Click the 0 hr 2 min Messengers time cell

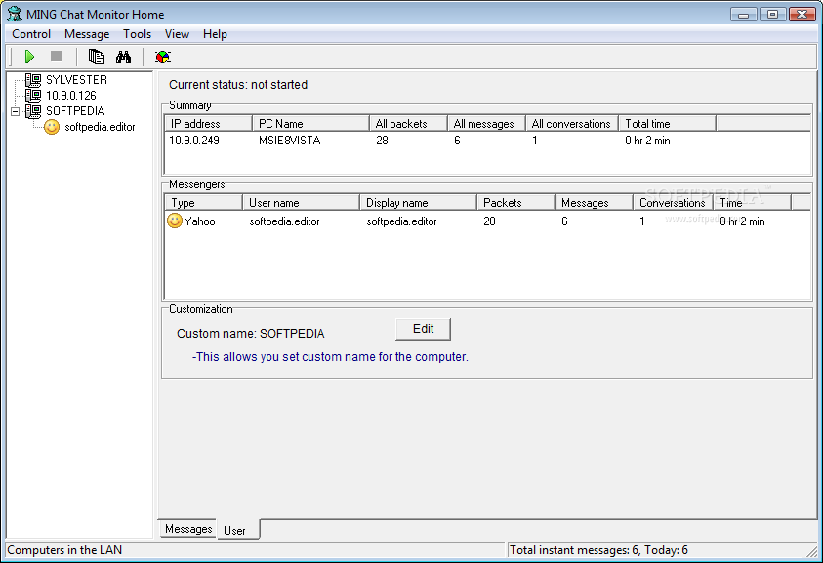pos(742,221)
